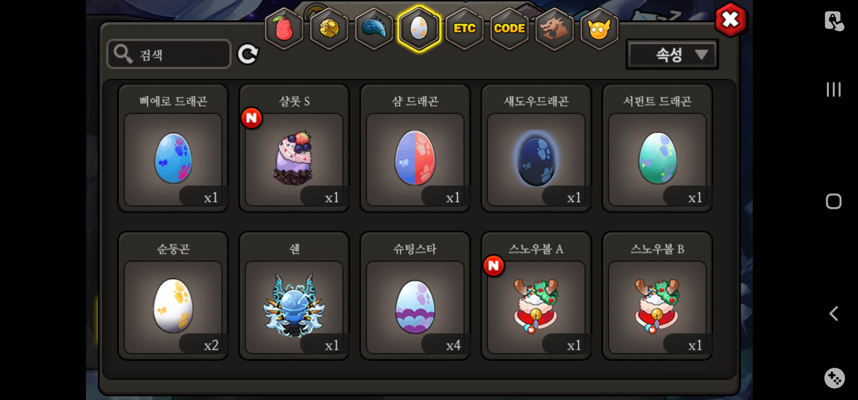The height and width of the screenshot is (400, 858).
Task: Select the 샬롯 S cupcake item
Action: coord(294,148)
